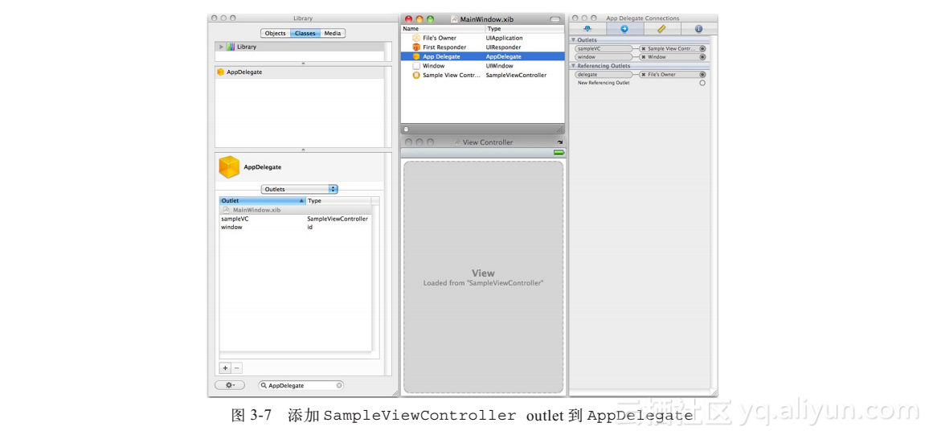Image resolution: width=929 pixels, height=435 pixels.
Task: Click the App Delegate yellow cube icon in MainWindow.xib
Action: (416, 56)
